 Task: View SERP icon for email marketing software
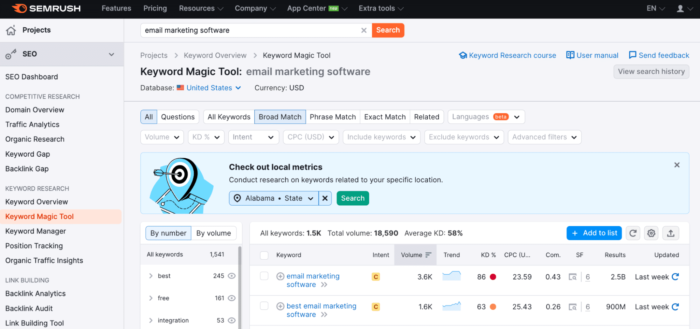573,277
